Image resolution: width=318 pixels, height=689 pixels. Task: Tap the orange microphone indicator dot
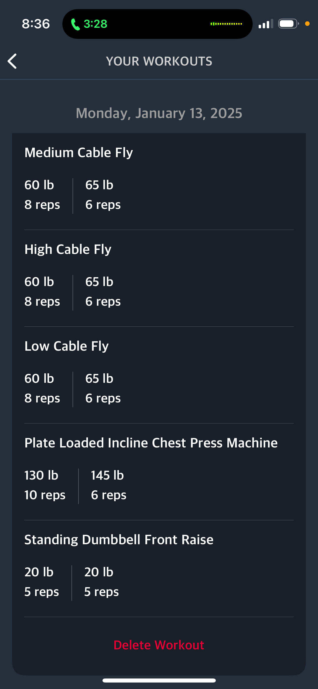point(307,24)
